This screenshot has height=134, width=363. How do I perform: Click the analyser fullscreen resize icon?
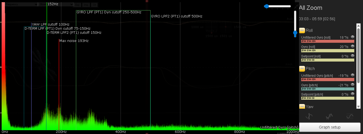[296, 7]
